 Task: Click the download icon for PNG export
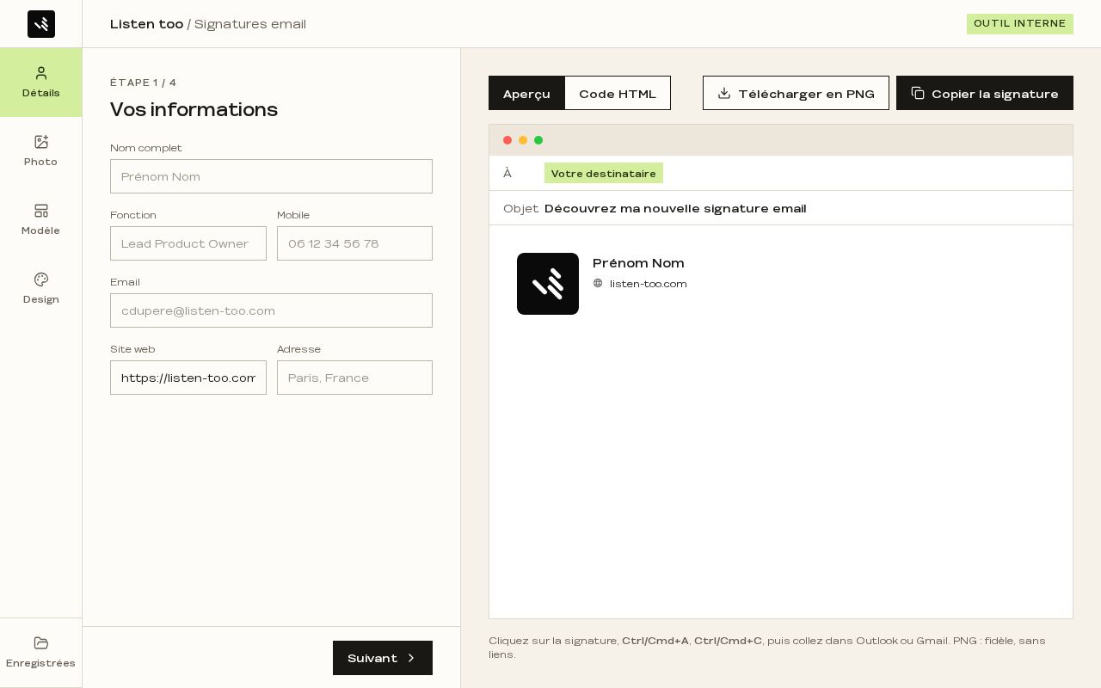(x=724, y=93)
